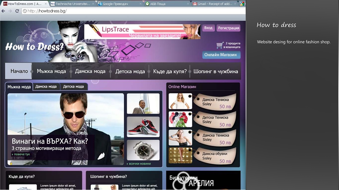
Task: Open the Бижутерии Арелия banner
Action: click(203, 180)
